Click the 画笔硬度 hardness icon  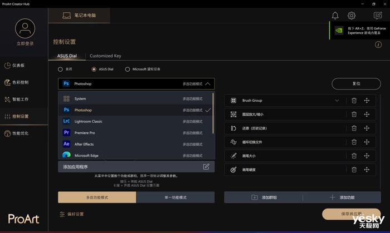tap(233, 170)
